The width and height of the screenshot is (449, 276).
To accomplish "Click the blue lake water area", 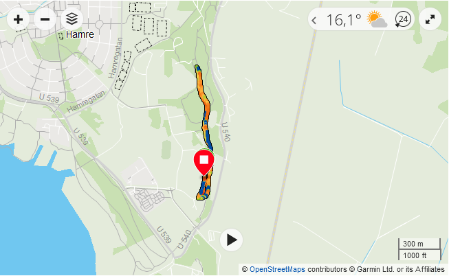I will click(x=37, y=218).
